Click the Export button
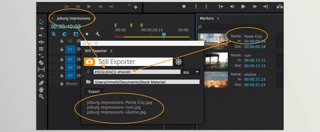320x132 pixels. click(94, 91)
